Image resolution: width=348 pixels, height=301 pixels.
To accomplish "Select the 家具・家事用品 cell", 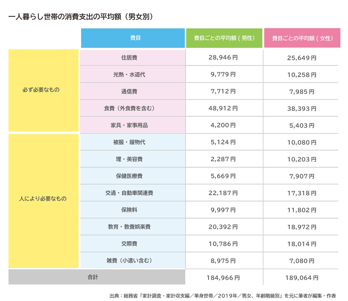I will pyautogui.click(x=129, y=125).
